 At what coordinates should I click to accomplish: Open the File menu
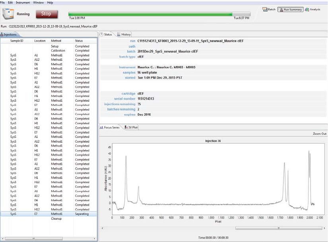pos(3,2)
